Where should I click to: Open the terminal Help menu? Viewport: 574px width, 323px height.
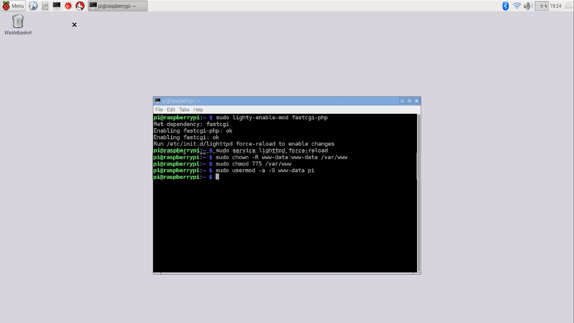198,109
